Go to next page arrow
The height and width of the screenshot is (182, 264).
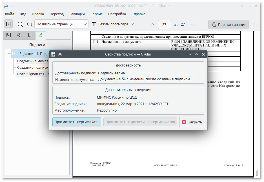point(193,25)
